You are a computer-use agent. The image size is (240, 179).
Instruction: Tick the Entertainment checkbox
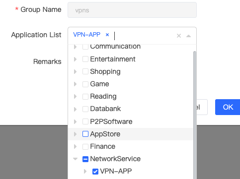pyautogui.click(x=85, y=59)
